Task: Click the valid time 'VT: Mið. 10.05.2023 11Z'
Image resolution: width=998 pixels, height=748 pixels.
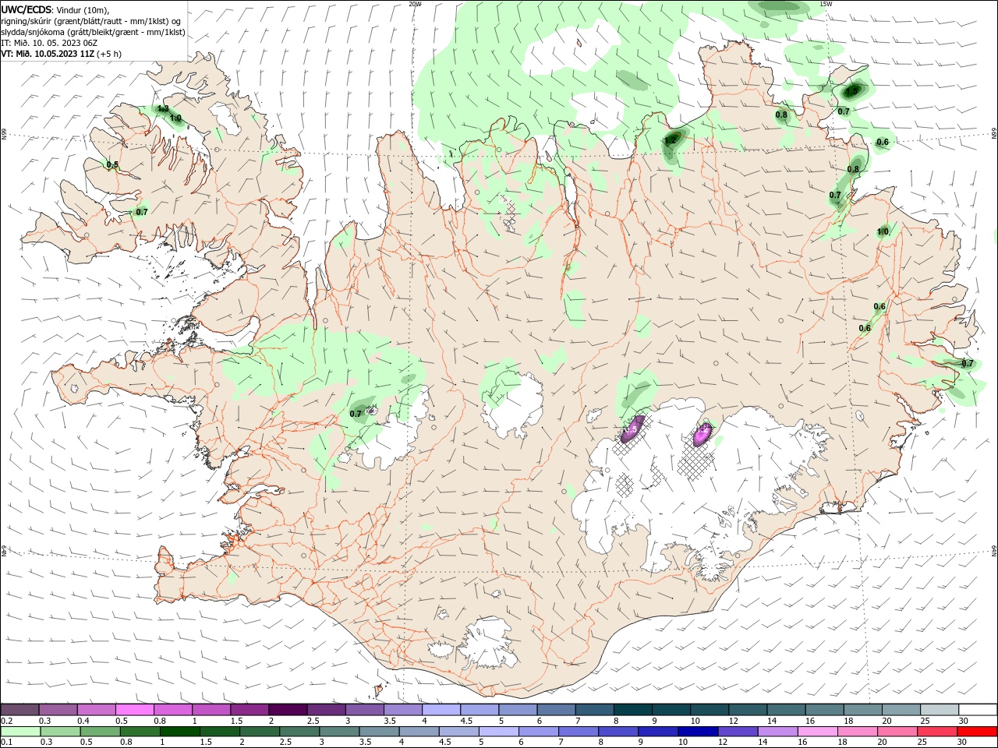Action: [48, 54]
